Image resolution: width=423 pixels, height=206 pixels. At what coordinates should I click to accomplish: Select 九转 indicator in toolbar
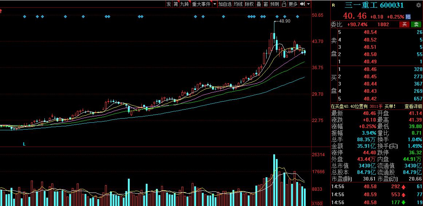pyautogui.click(x=184, y=4)
